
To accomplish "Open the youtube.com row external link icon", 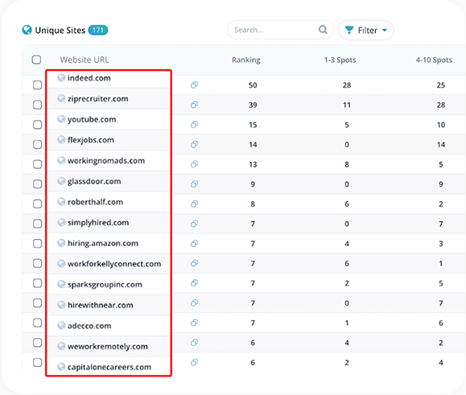I will [x=194, y=125].
